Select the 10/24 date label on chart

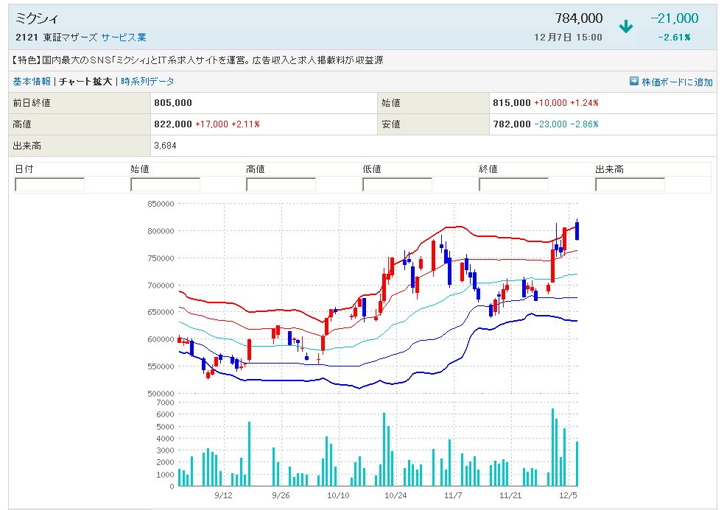click(x=395, y=496)
